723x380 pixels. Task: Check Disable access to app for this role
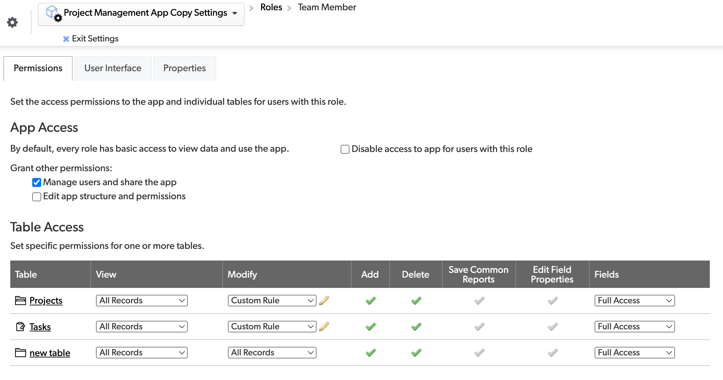click(x=344, y=149)
